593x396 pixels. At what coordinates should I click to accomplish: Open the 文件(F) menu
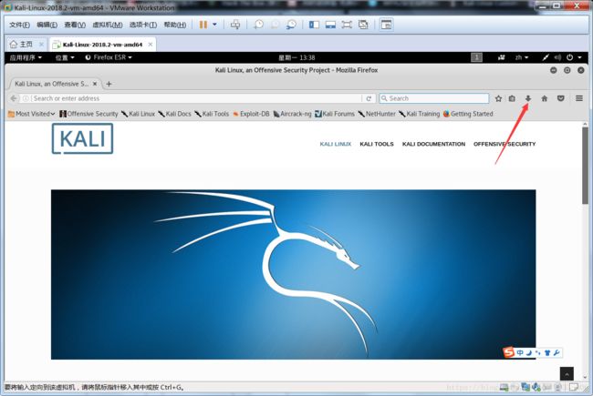pos(19,25)
